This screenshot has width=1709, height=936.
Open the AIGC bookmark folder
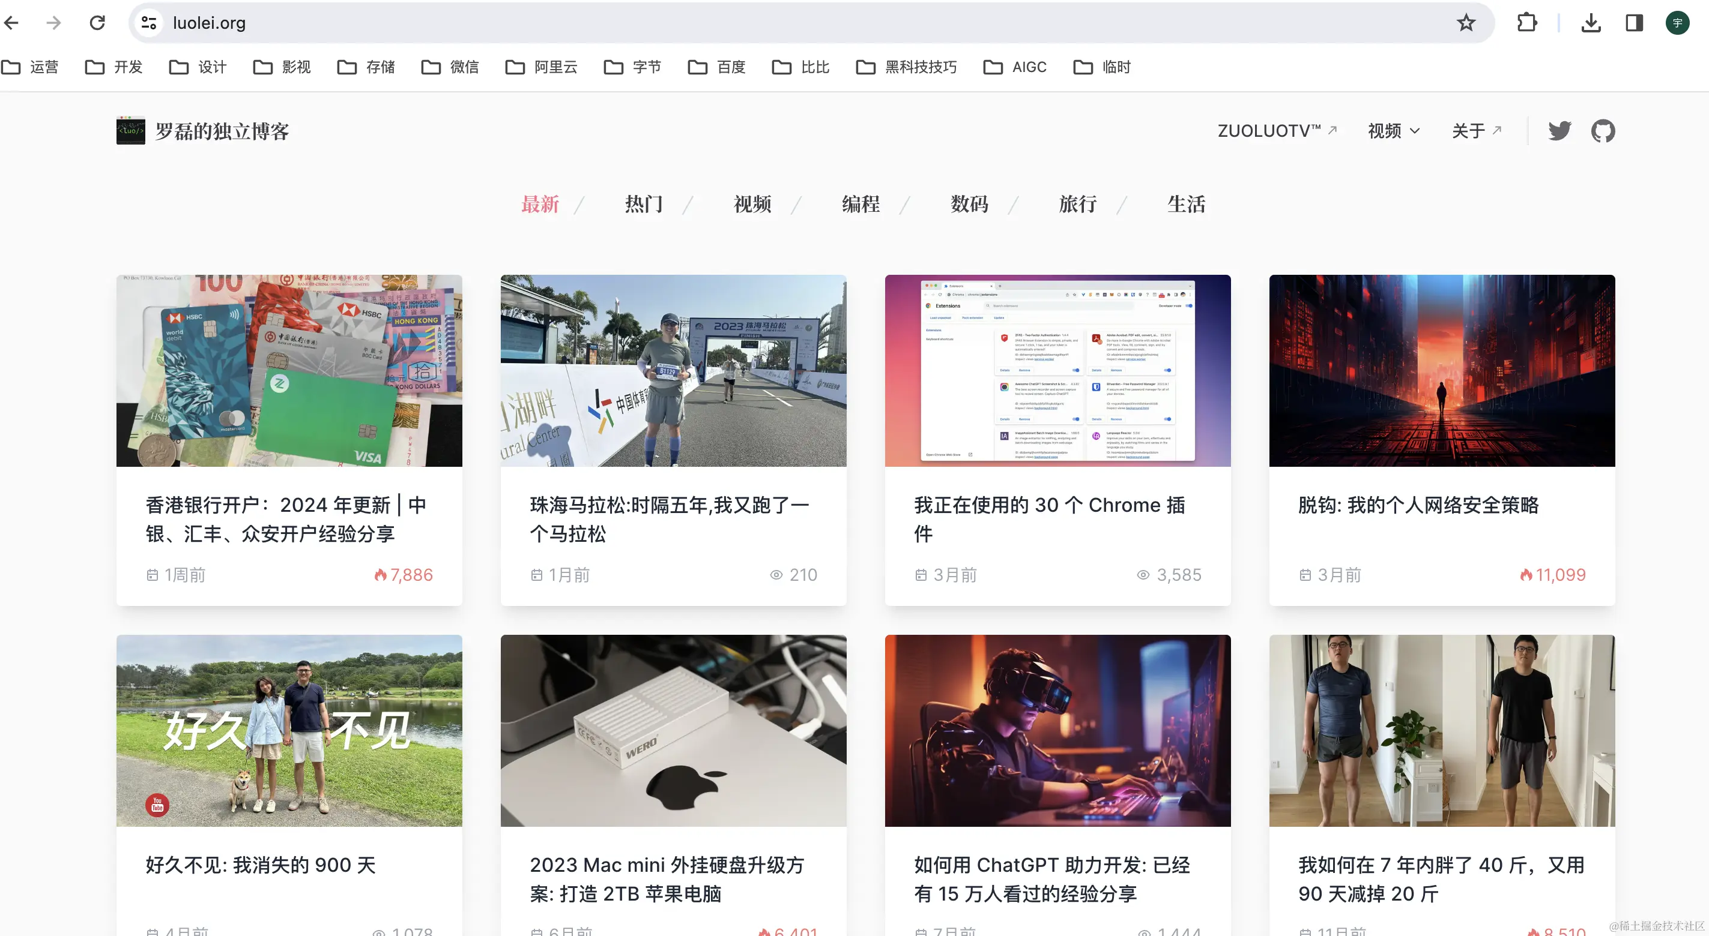(x=1015, y=67)
